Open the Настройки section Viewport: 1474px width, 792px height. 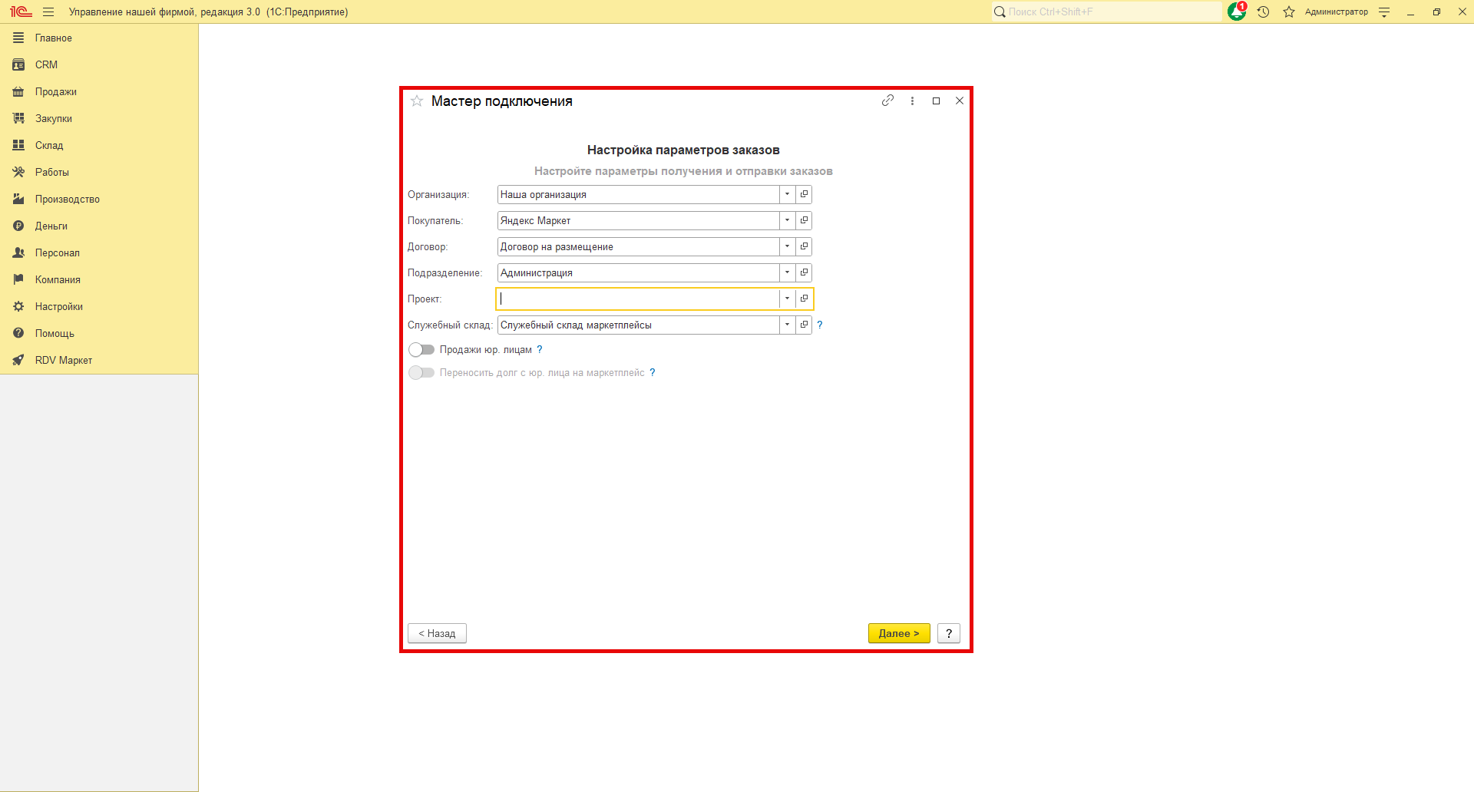click(x=99, y=306)
